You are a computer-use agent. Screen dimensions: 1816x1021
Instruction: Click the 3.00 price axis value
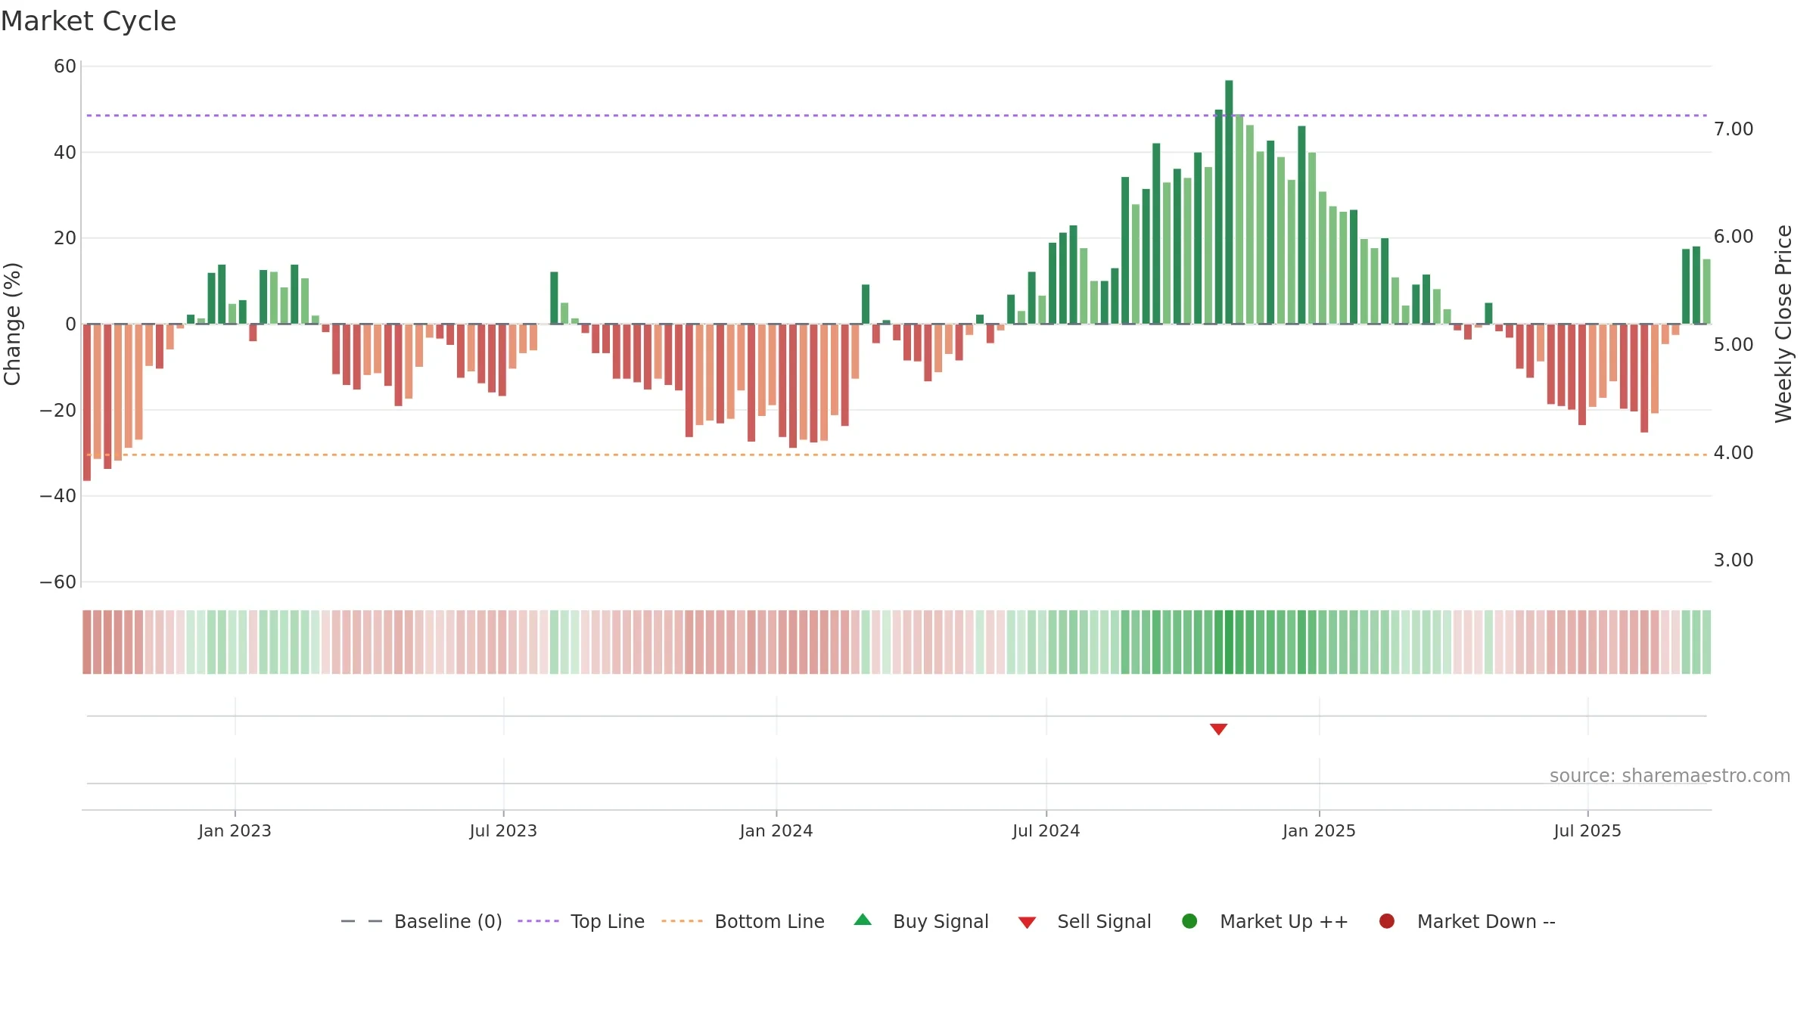[1734, 560]
